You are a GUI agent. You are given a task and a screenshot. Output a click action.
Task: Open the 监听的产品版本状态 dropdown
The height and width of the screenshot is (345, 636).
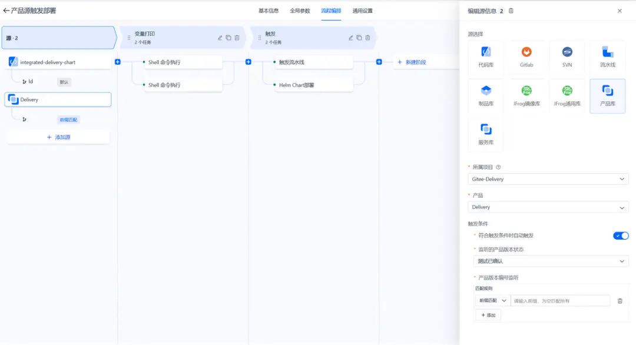click(x=551, y=261)
